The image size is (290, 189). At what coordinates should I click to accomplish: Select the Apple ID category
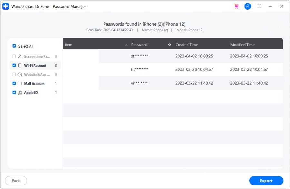(31, 93)
